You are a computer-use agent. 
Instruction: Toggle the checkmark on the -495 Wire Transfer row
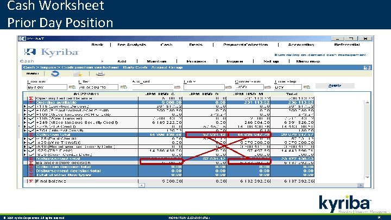[31, 143]
